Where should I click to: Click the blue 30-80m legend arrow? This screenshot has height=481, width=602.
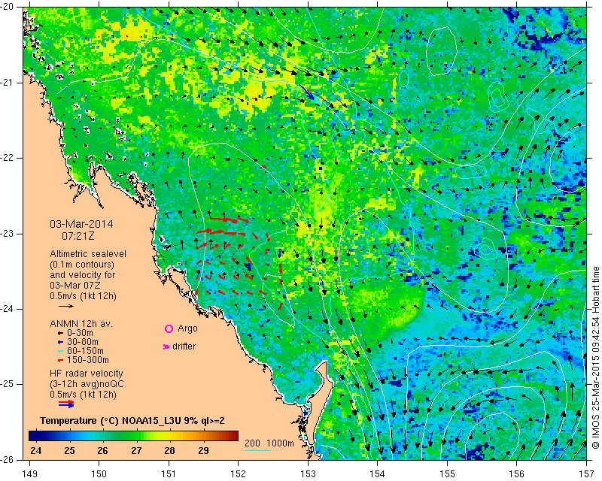[x=60, y=342]
